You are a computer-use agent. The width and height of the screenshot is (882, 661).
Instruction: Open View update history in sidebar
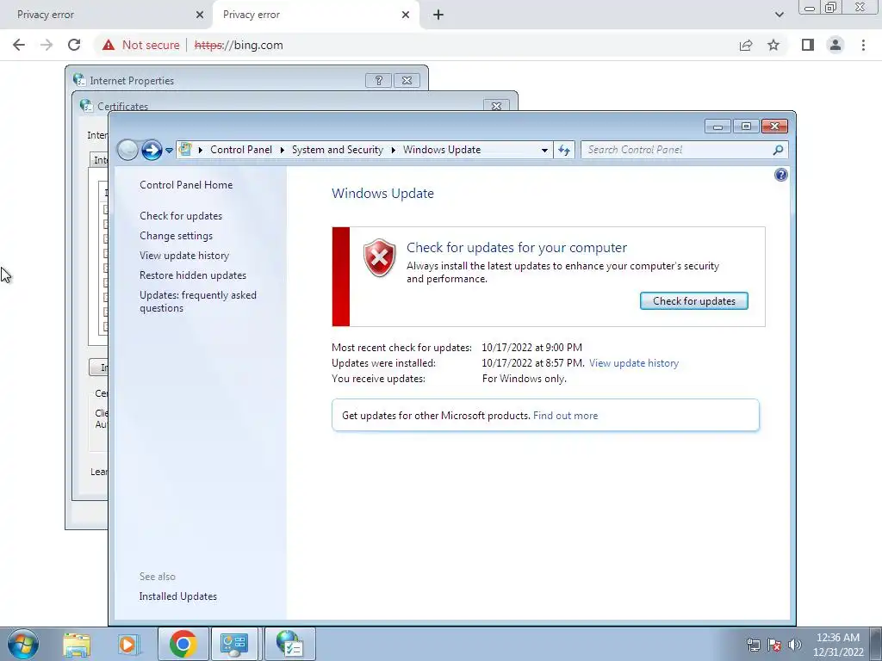pyautogui.click(x=184, y=255)
